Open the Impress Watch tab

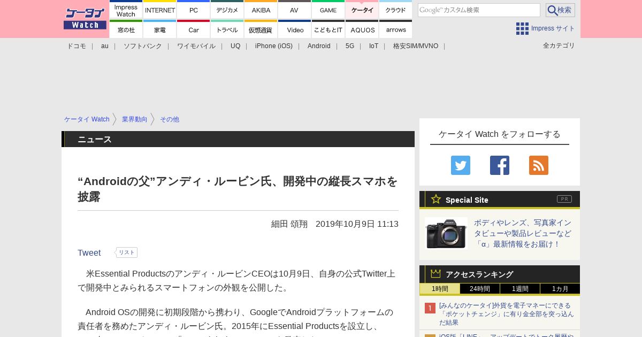point(126,10)
